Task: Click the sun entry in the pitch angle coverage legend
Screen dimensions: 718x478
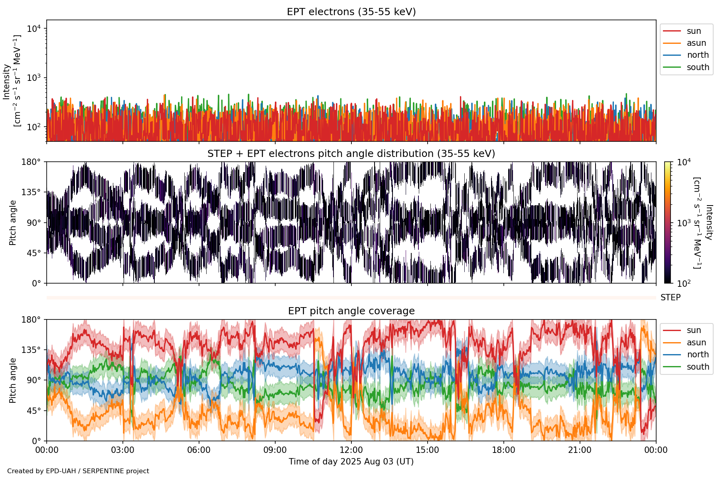Action: point(694,330)
